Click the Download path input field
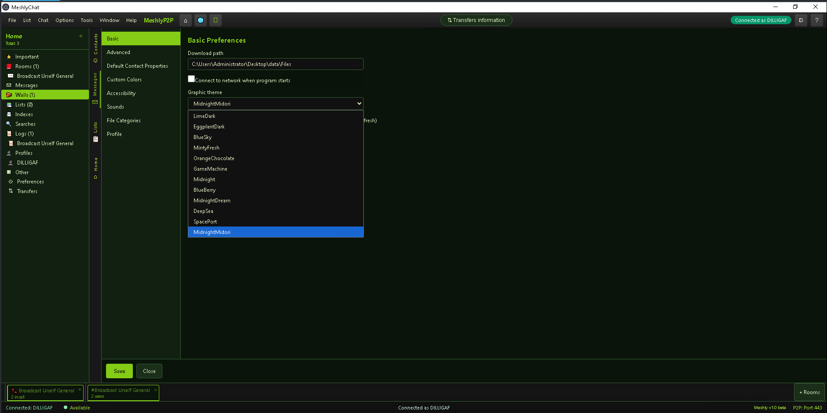 (276, 64)
